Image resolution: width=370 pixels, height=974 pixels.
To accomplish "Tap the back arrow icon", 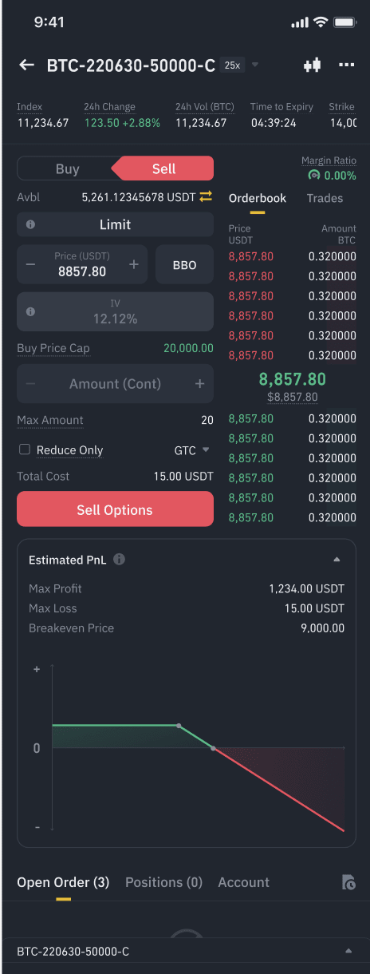I will pyautogui.click(x=27, y=65).
